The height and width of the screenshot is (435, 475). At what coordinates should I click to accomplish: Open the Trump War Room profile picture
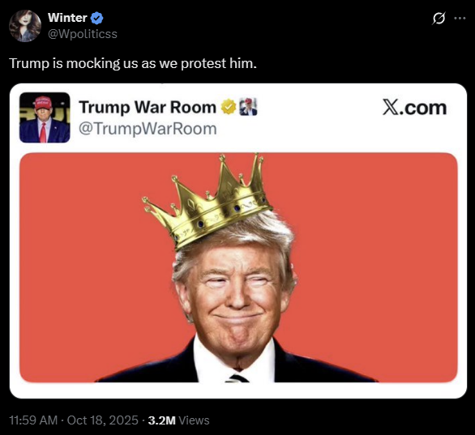pyautogui.click(x=45, y=117)
